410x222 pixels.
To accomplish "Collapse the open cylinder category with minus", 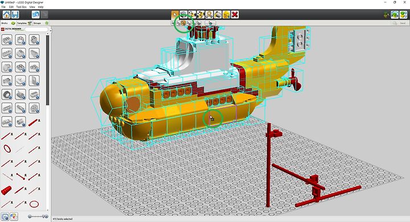I will [20, 121].
